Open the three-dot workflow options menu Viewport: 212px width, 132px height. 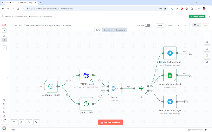(185, 25)
